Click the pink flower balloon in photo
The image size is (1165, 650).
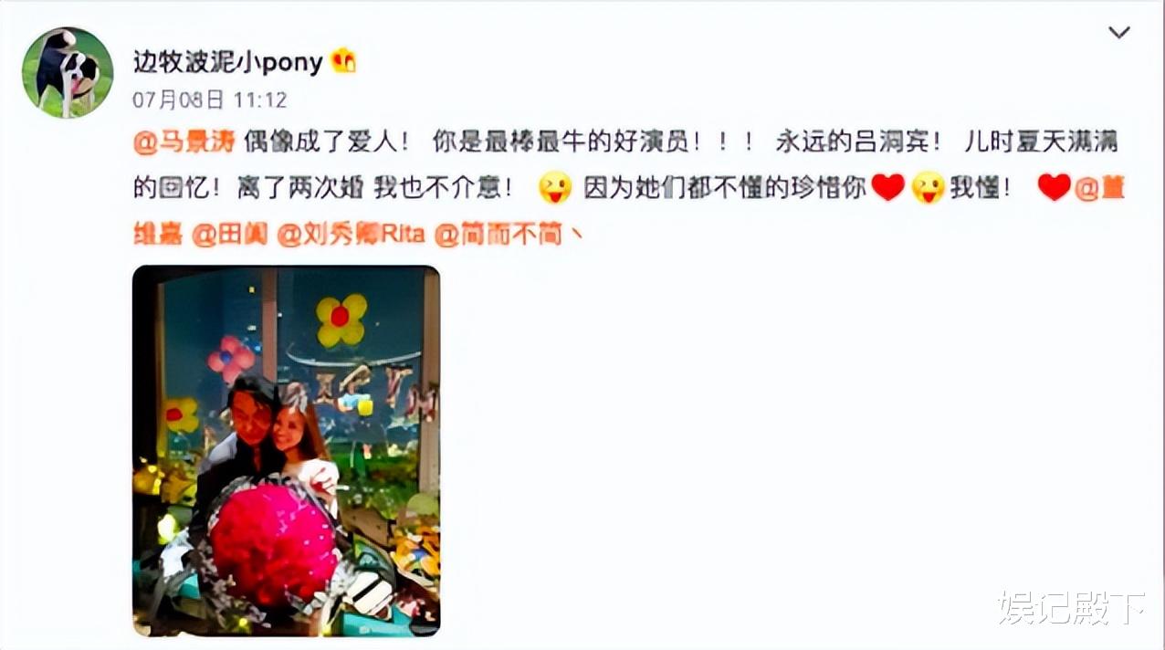(x=230, y=358)
